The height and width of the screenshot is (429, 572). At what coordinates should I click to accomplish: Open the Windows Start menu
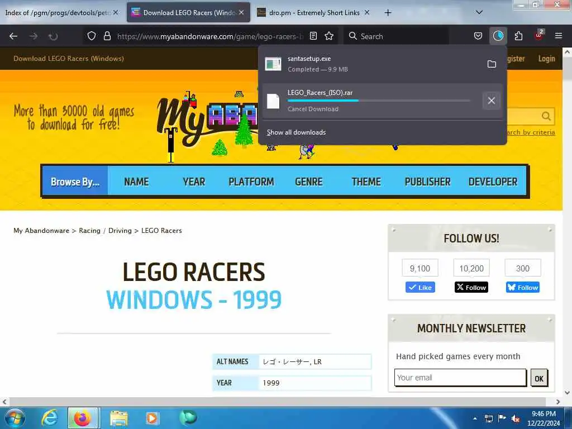click(15, 418)
